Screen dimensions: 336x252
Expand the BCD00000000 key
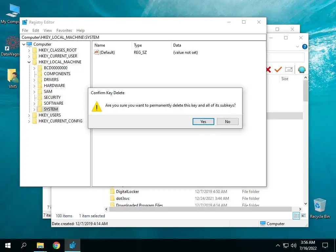point(34,68)
